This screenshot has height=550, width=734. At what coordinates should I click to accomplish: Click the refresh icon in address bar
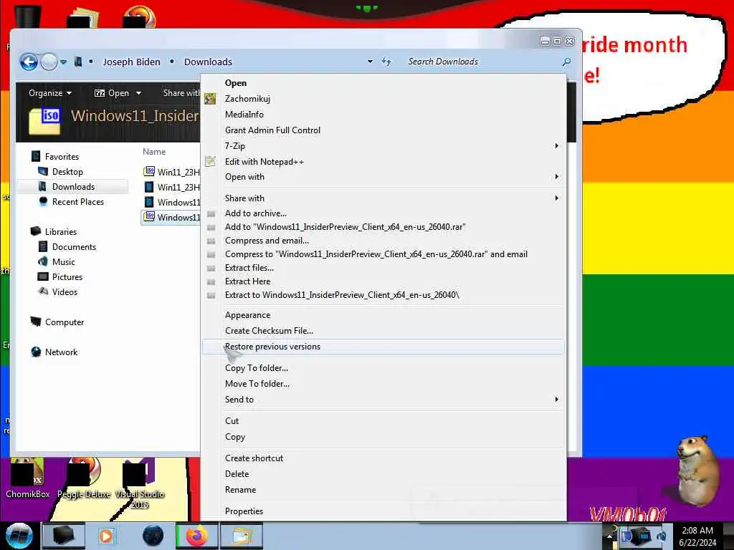[386, 62]
